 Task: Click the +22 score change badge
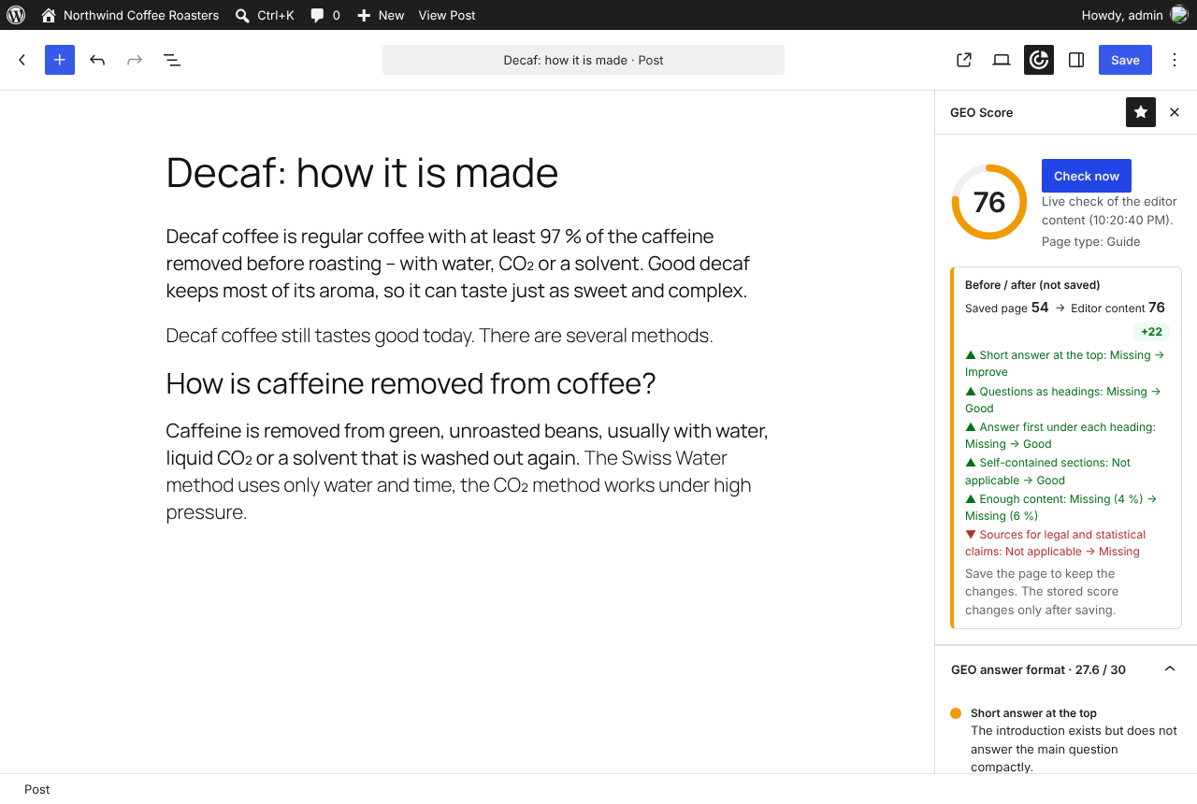click(x=1151, y=332)
